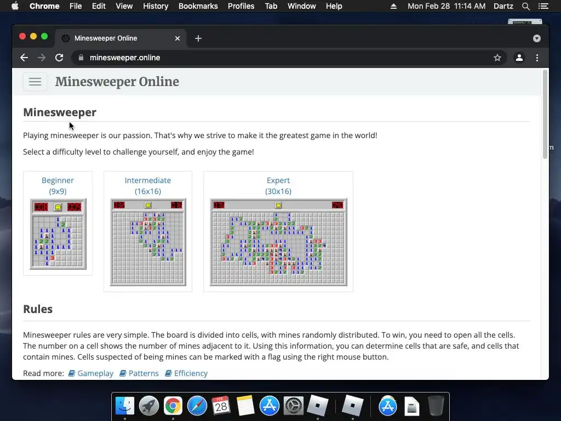Open Calendar from the Dock
This screenshot has width=561, height=421.
(221, 406)
